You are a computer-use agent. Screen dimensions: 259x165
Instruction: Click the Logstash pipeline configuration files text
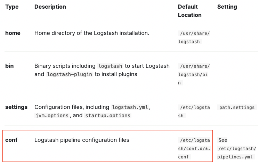pos(82,140)
